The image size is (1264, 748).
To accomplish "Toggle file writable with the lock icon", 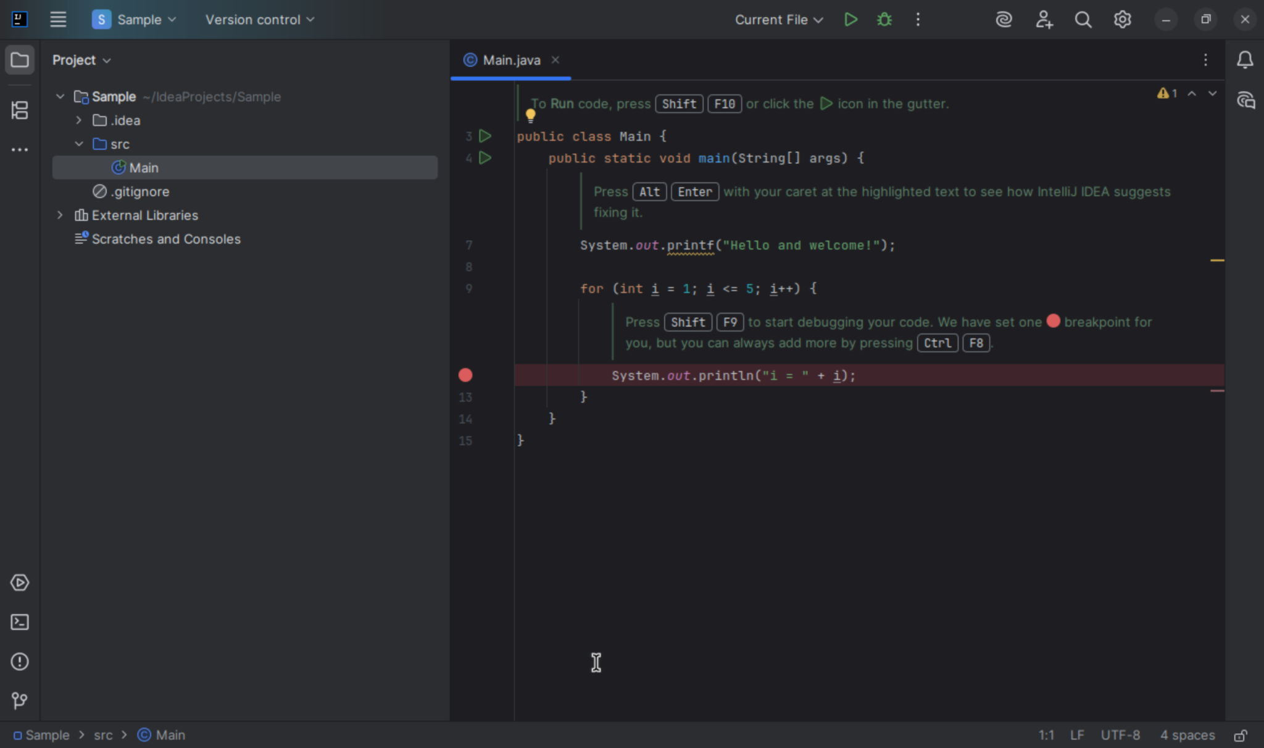I will tap(1242, 735).
